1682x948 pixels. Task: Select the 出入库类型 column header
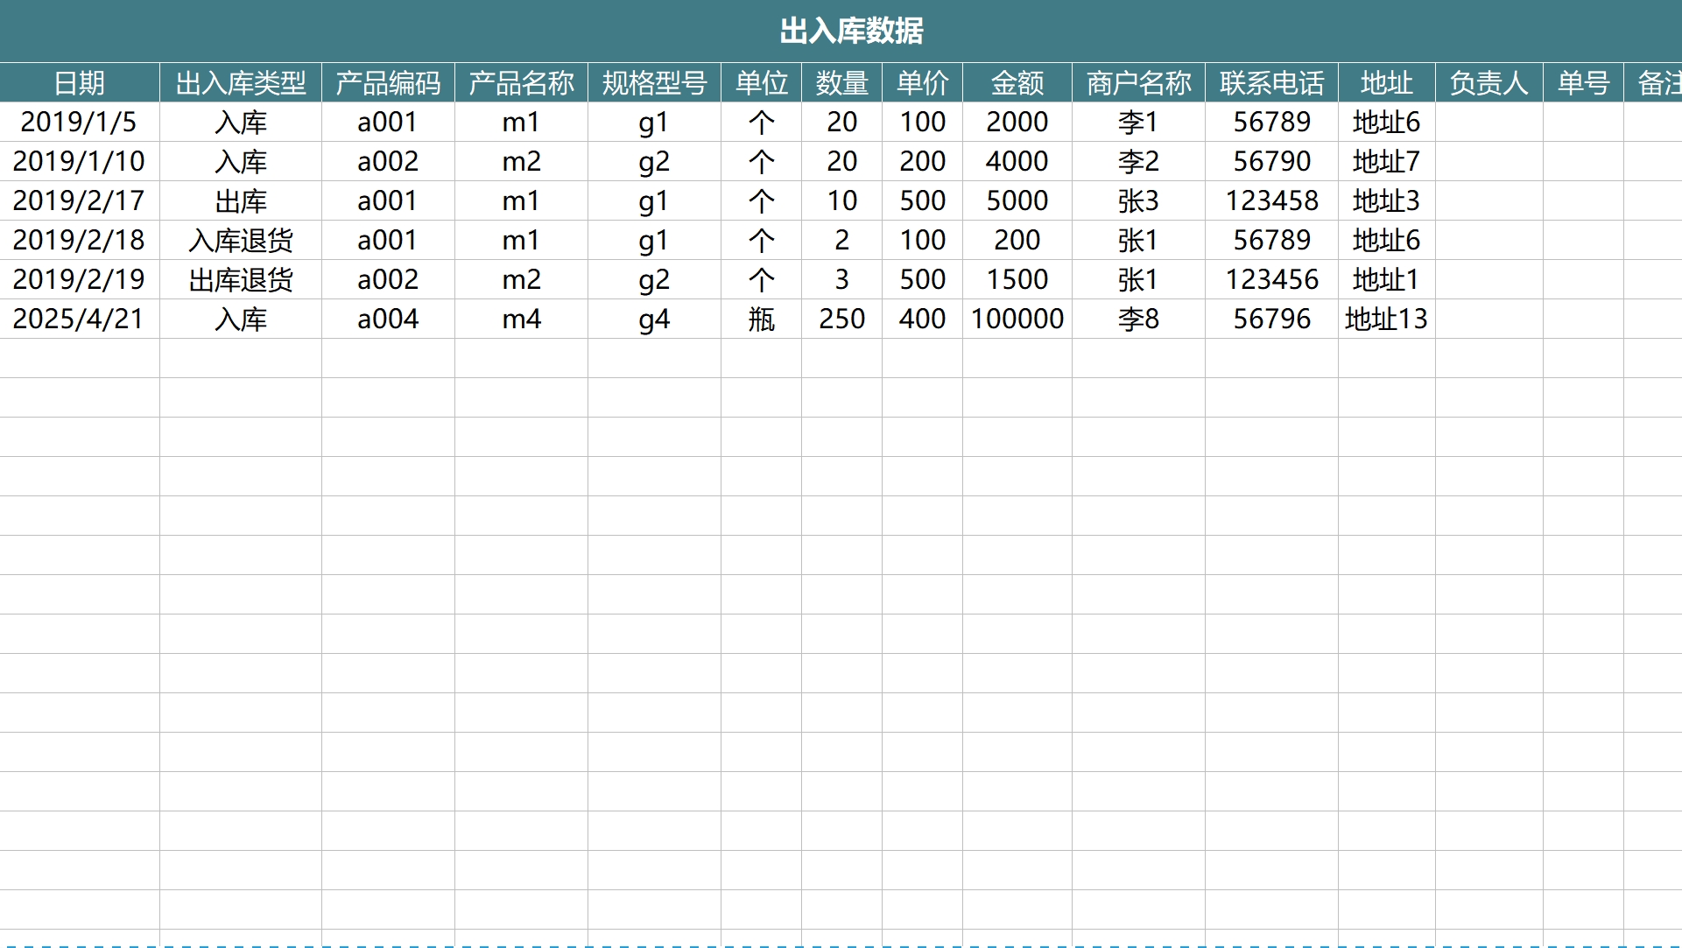tap(241, 83)
